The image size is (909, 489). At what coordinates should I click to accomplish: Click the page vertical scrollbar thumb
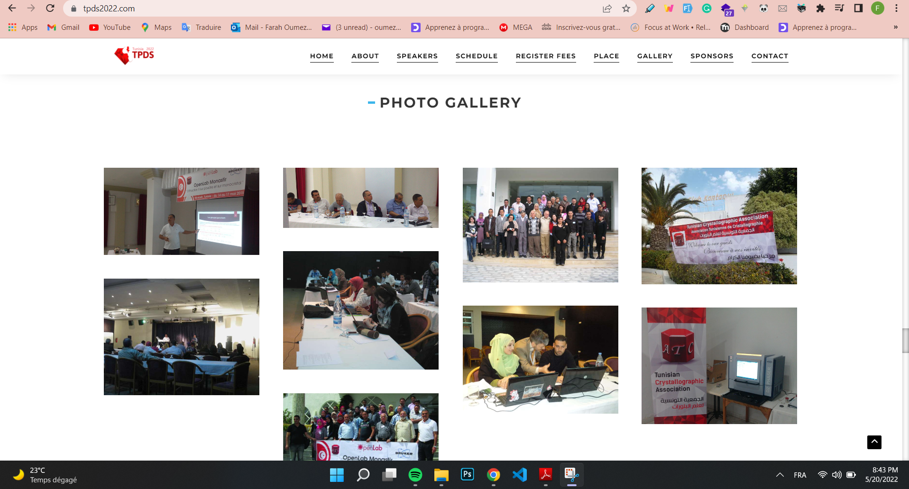[905, 340]
